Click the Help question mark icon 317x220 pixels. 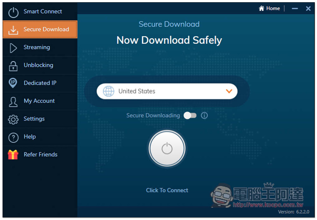pos(13,137)
